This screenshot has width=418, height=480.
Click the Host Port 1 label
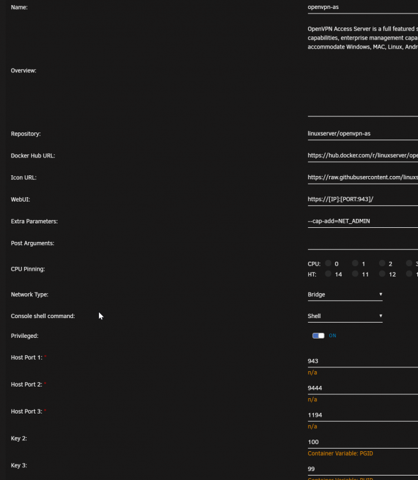[27, 358]
